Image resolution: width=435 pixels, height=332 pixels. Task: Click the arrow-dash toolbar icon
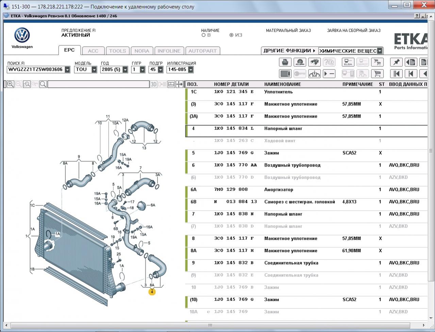(329, 74)
